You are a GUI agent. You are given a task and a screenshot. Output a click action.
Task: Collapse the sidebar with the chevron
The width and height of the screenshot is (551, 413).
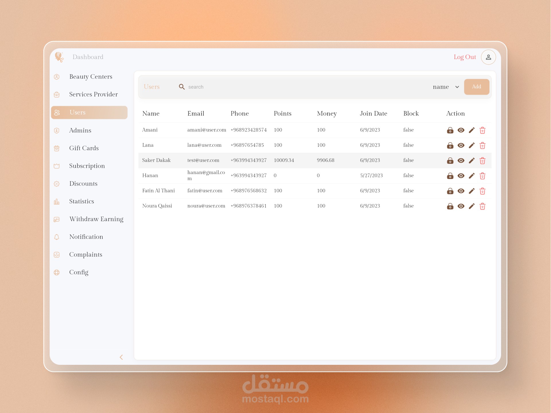pos(121,357)
